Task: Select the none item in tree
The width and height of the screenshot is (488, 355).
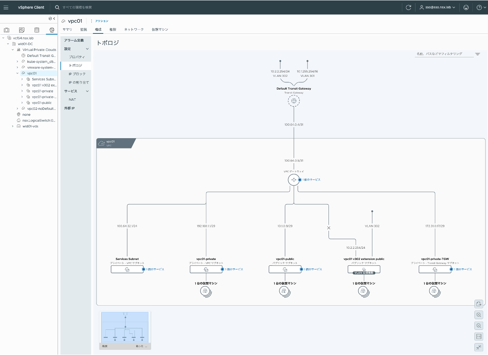Action: (26, 115)
